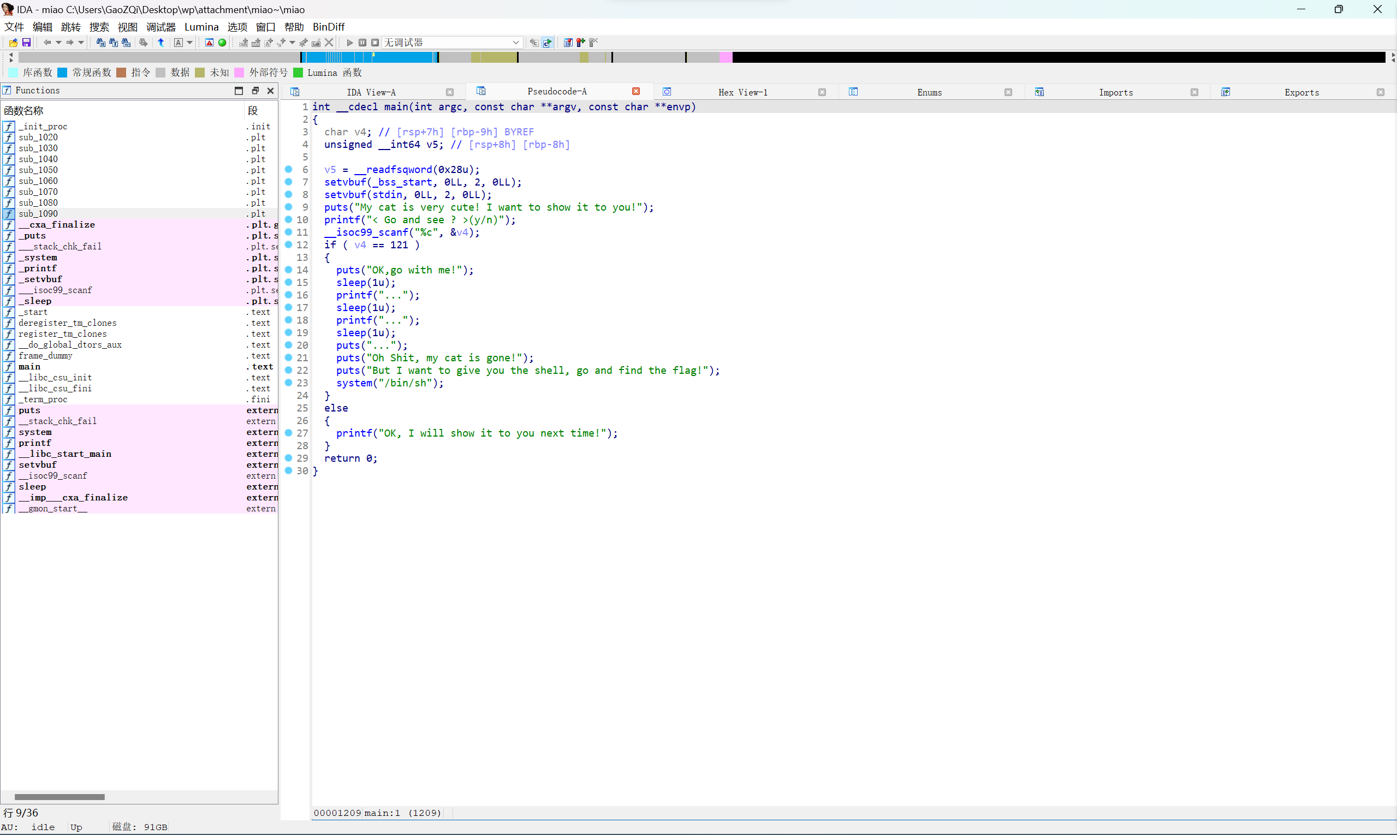The width and height of the screenshot is (1397, 835).
Task: Click the pause process toolbar icon
Action: coord(362,43)
